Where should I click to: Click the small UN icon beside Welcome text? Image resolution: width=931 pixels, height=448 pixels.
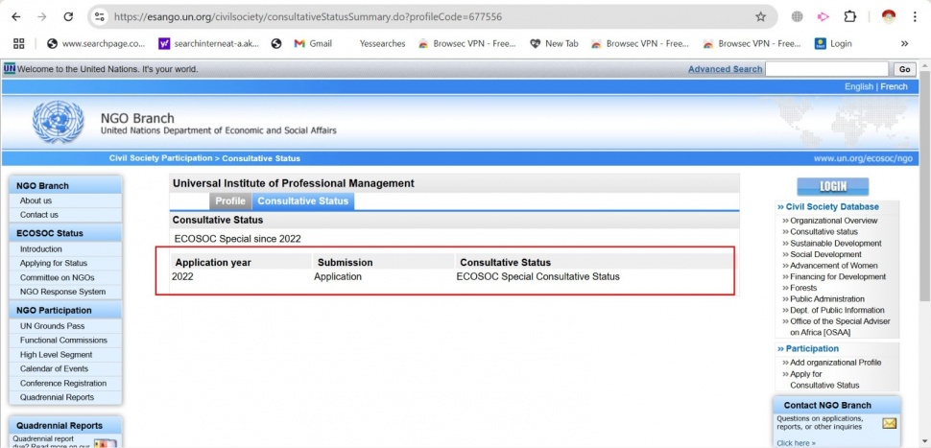[x=10, y=68]
